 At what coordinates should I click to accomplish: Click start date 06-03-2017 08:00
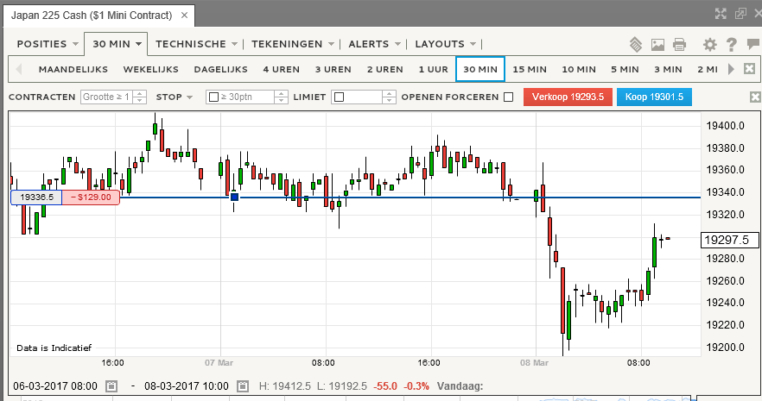(55, 386)
